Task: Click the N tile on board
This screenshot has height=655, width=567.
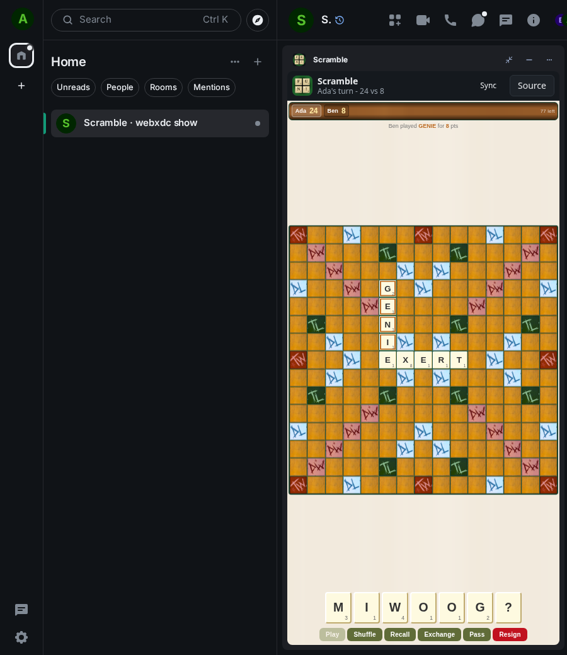Action: [387, 324]
